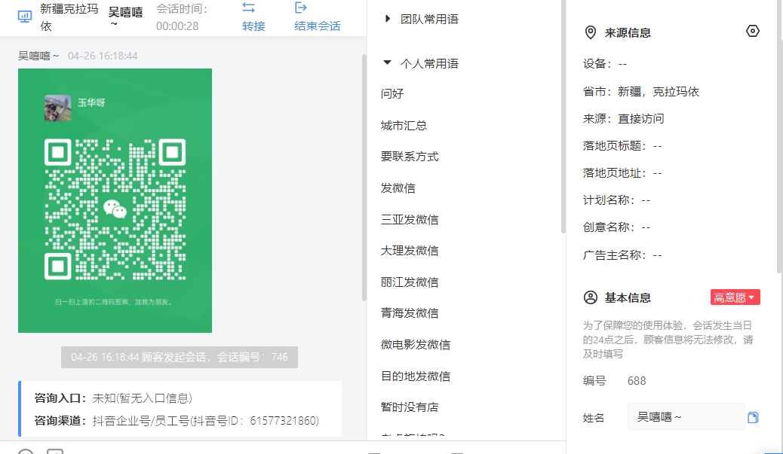Choose the 目的地发微信 quick phrase
The image size is (783, 454).
click(416, 376)
